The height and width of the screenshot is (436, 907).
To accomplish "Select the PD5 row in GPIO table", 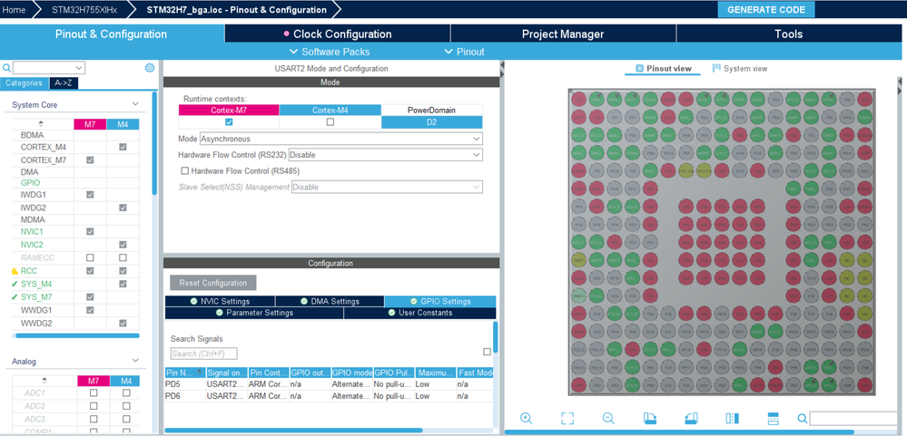I will [x=329, y=383].
